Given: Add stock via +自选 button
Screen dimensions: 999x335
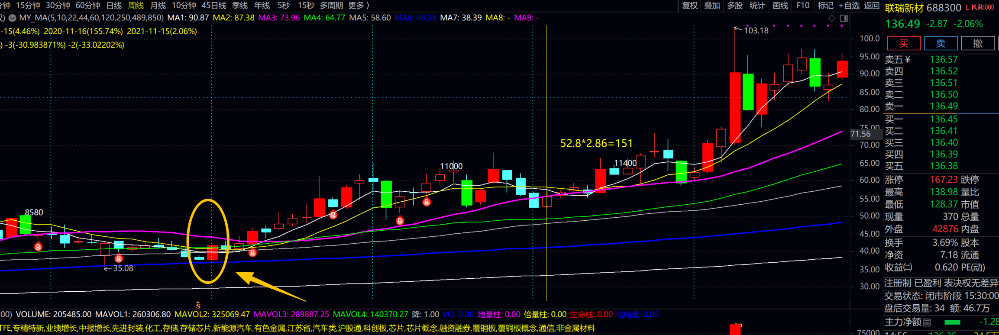Looking at the screenshot, I should click(849, 6).
